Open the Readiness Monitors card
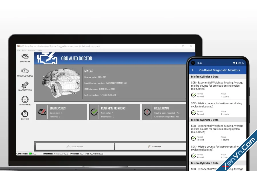 (115, 112)
